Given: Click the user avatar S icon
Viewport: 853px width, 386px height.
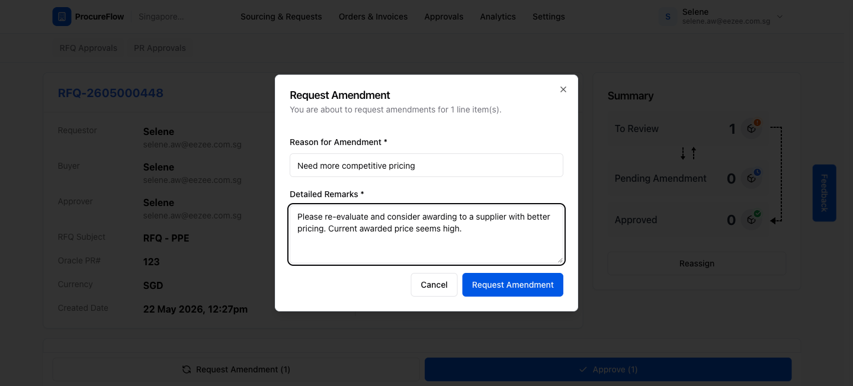Looking at the screenshot, I should (x=668, y=17).
